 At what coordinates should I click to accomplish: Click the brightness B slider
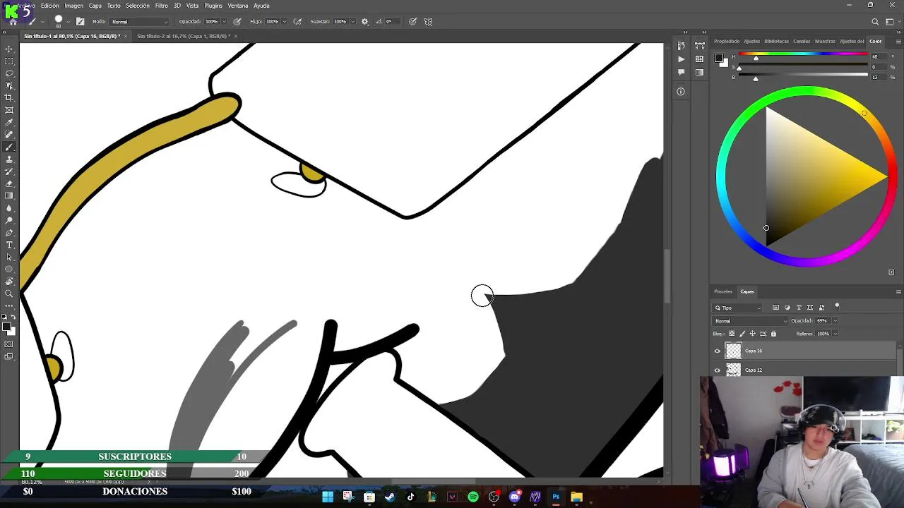coord(803,77)
